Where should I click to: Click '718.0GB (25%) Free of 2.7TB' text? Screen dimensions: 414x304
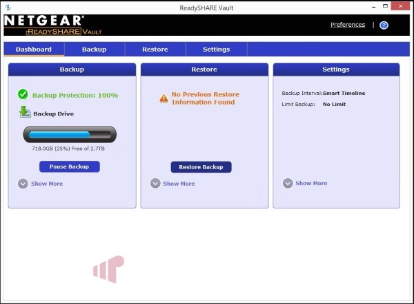(x=68, y=149)
